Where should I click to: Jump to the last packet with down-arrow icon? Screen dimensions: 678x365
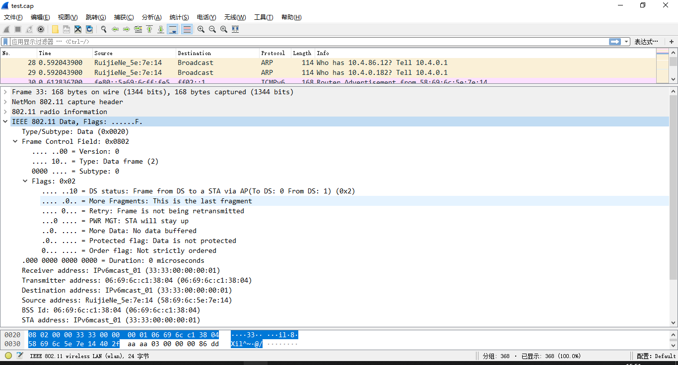(160, 29)
